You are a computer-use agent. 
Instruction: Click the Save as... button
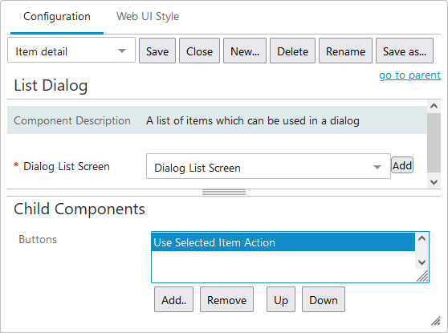(x=405, y=51)
